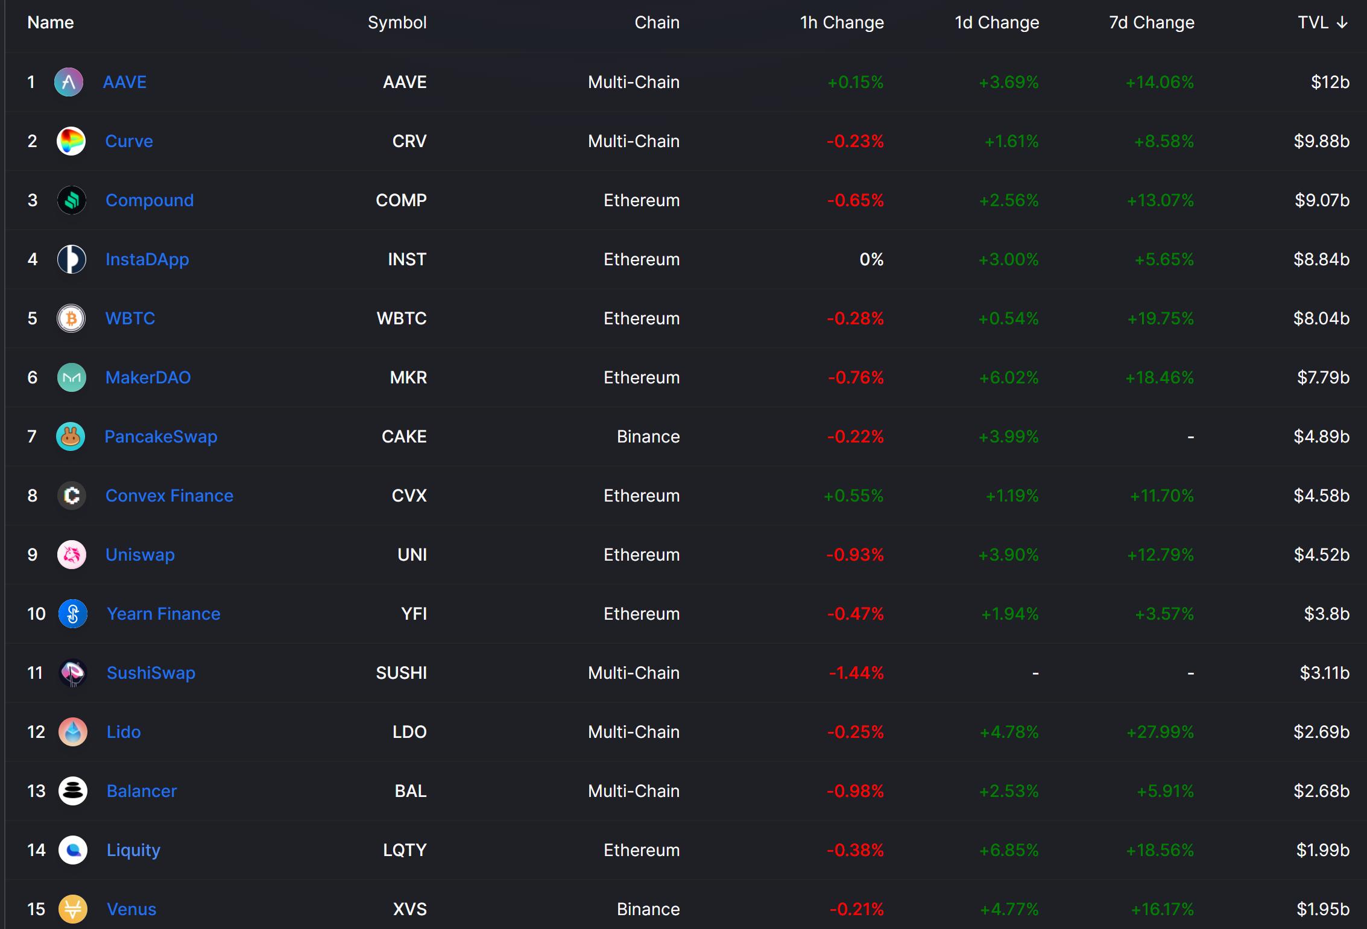Click the Compound green logo icon
The height and width of the screenshot is (929, 1367).
point(71,200)
